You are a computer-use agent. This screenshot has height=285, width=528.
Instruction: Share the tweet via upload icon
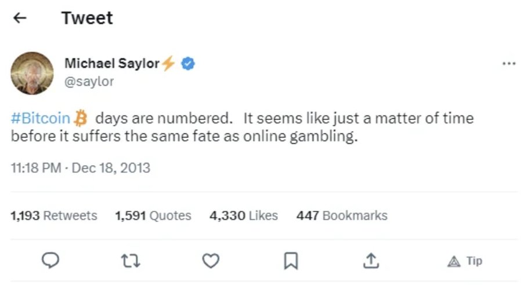(371, 261)
